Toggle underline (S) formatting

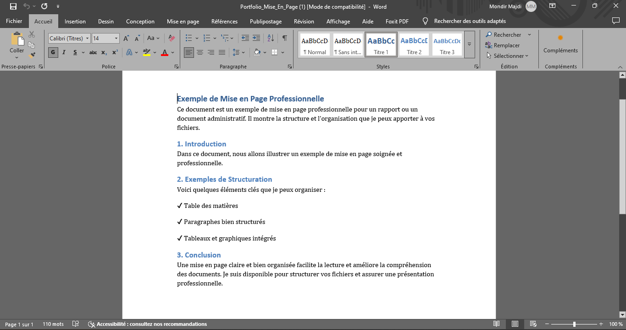75,52
